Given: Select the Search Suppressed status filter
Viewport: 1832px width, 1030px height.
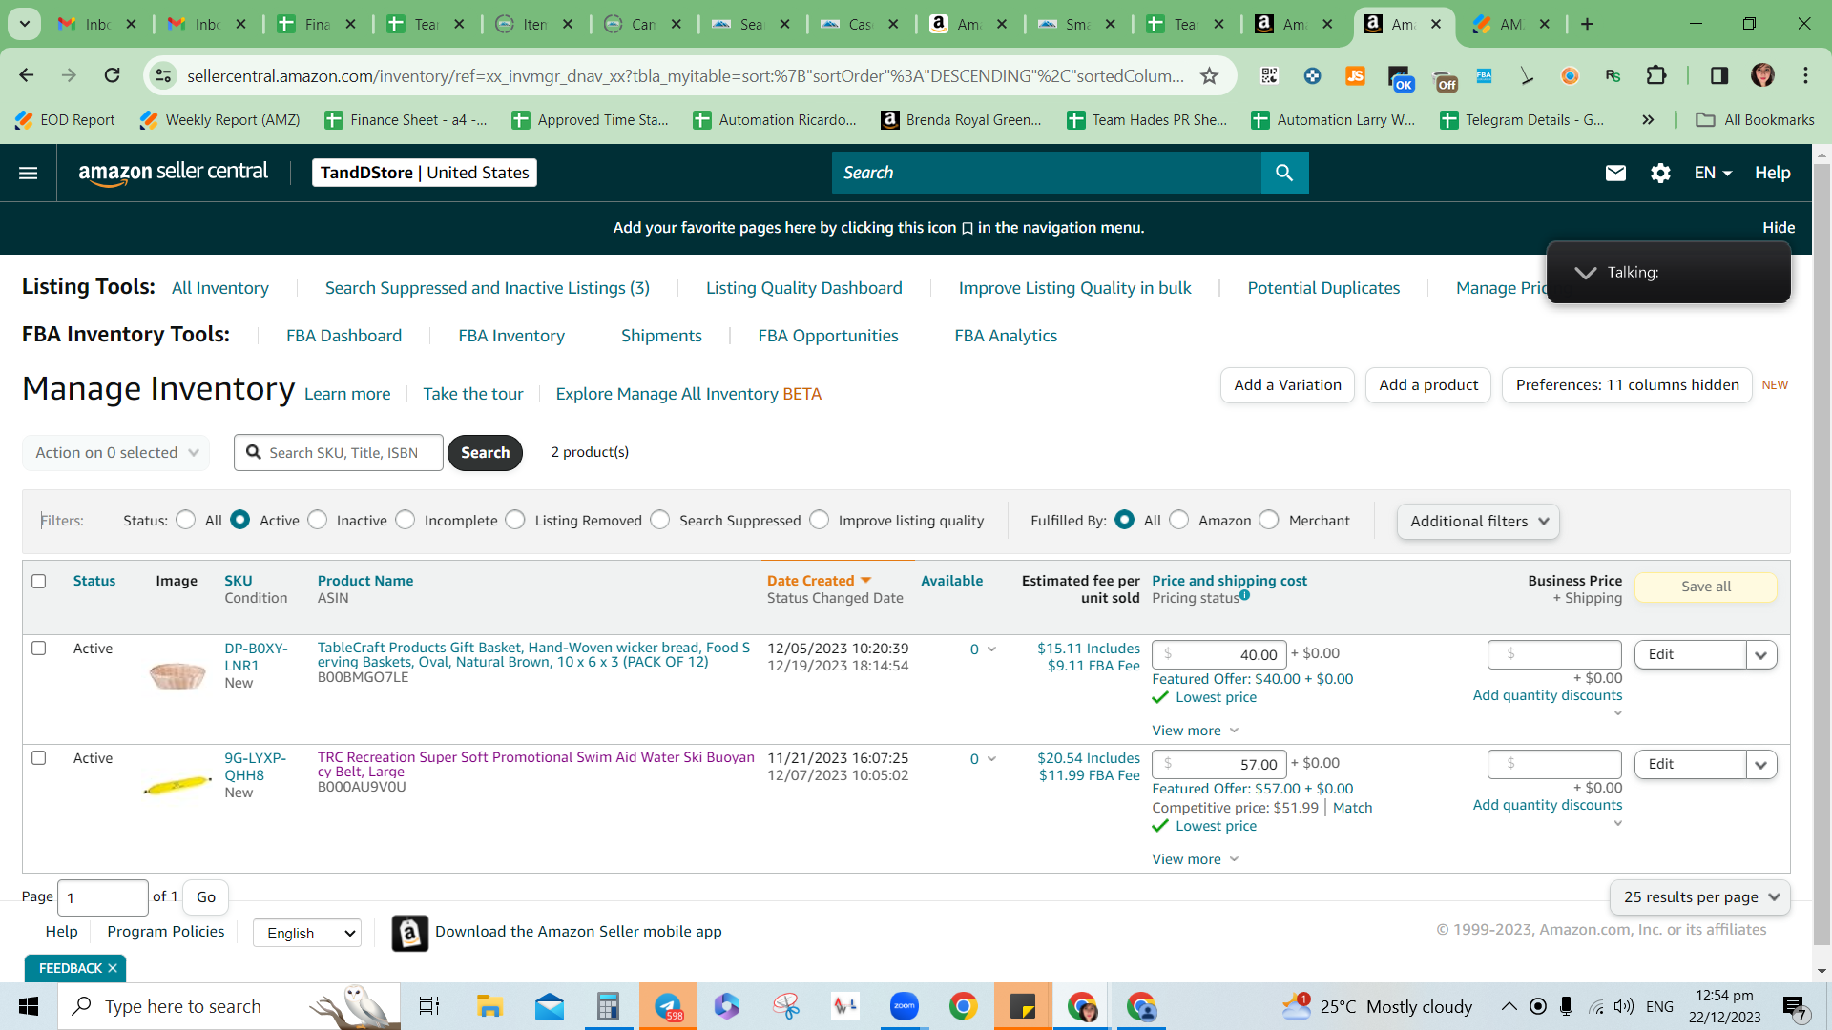Looking at the screenshot, I should (x=660, y=520).
